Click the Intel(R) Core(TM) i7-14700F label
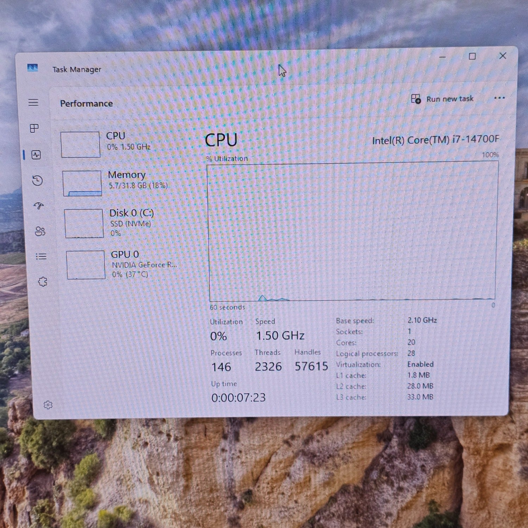The image size is (528, 528). pyautogui.click(x=436, y=140)
